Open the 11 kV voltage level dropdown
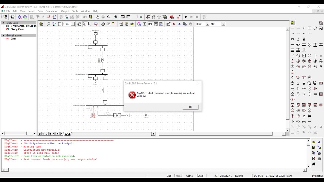This screenshot has height=182, width=324. point(207,24)
